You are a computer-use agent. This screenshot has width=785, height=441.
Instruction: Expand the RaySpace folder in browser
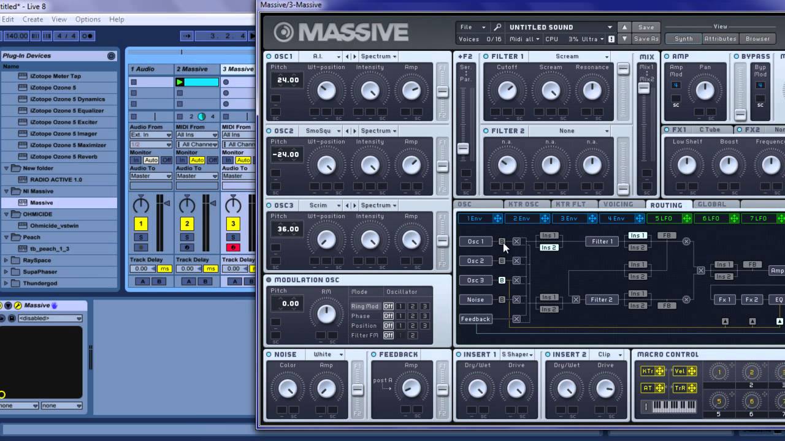[x=7, y=260]
